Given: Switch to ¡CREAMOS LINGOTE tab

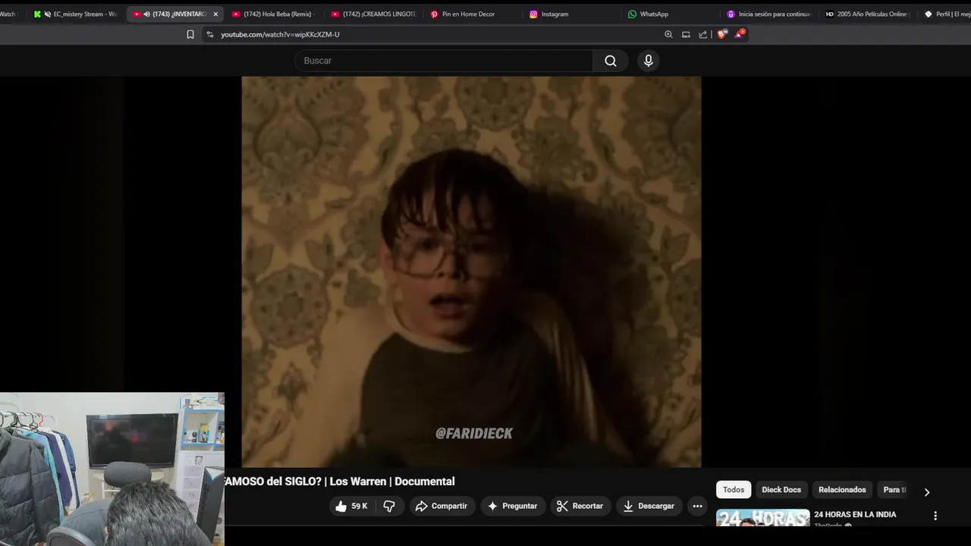Looking at the screenshot, I should point(373,14).
